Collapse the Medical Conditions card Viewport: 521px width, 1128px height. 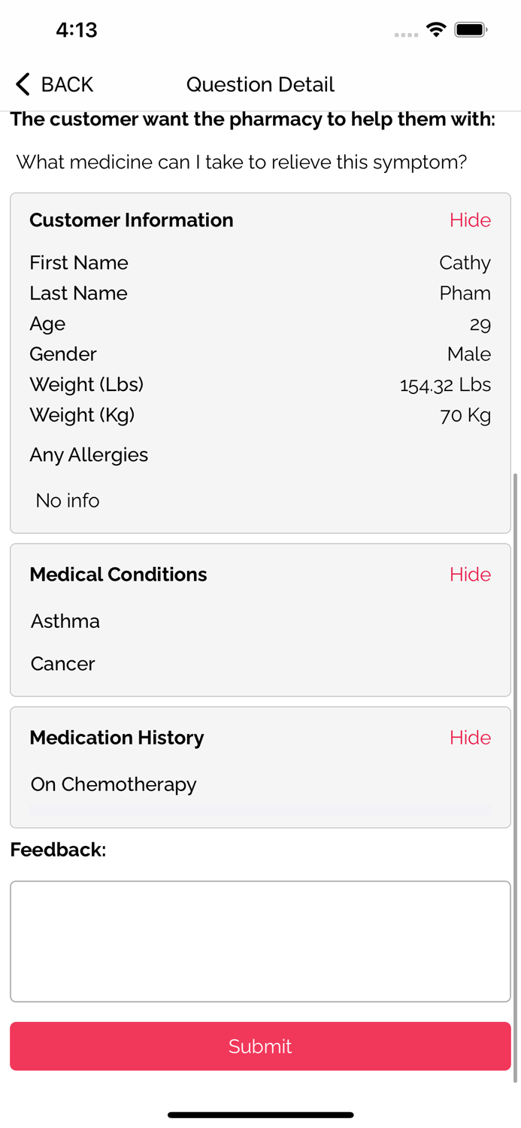click(x=470, y=574)
